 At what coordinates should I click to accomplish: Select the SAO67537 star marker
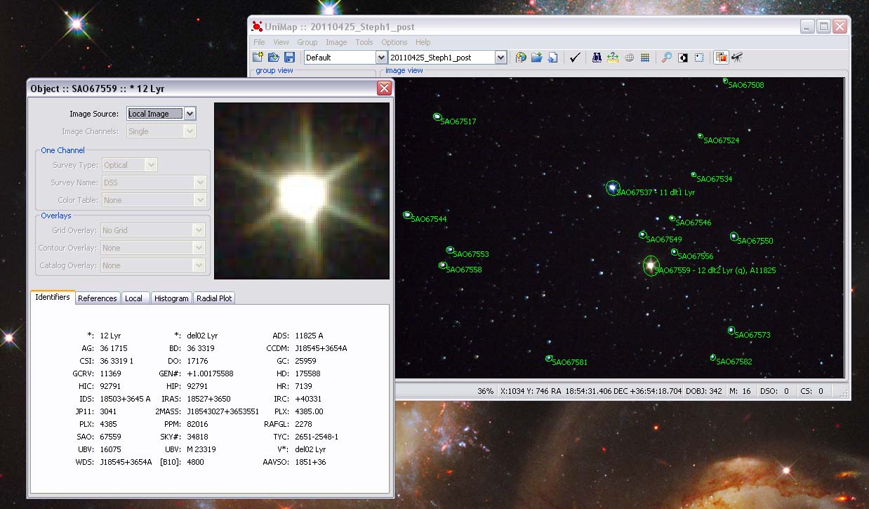(x=612, y=188)
